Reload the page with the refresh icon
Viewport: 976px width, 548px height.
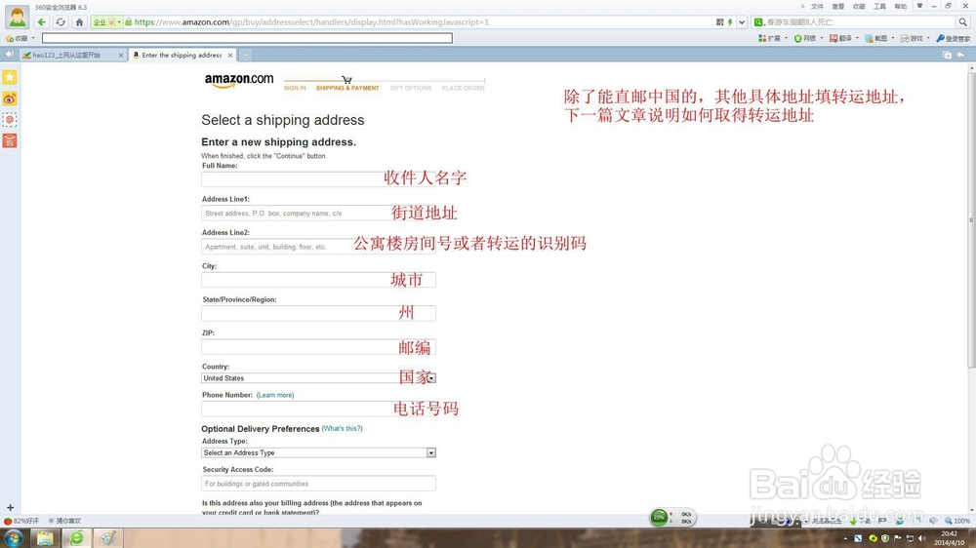click(61, 21)
